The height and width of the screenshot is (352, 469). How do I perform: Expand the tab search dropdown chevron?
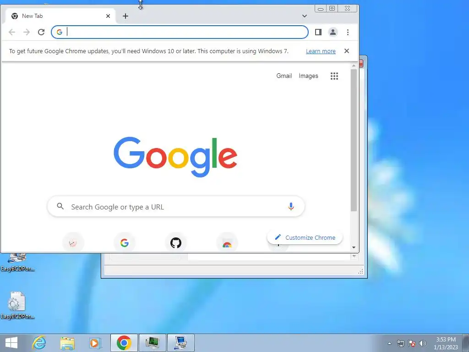(305, 16)
